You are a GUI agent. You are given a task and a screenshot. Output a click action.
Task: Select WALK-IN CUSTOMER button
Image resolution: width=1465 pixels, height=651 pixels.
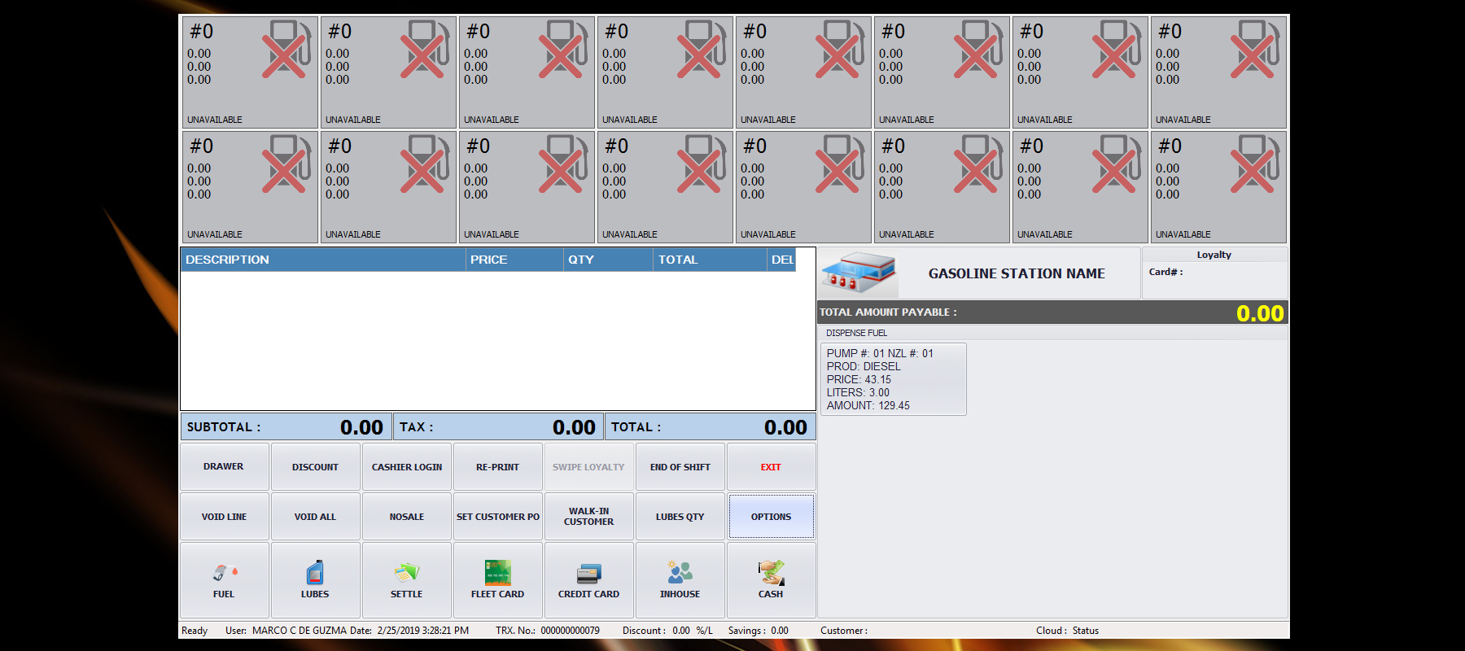[588, 517]
